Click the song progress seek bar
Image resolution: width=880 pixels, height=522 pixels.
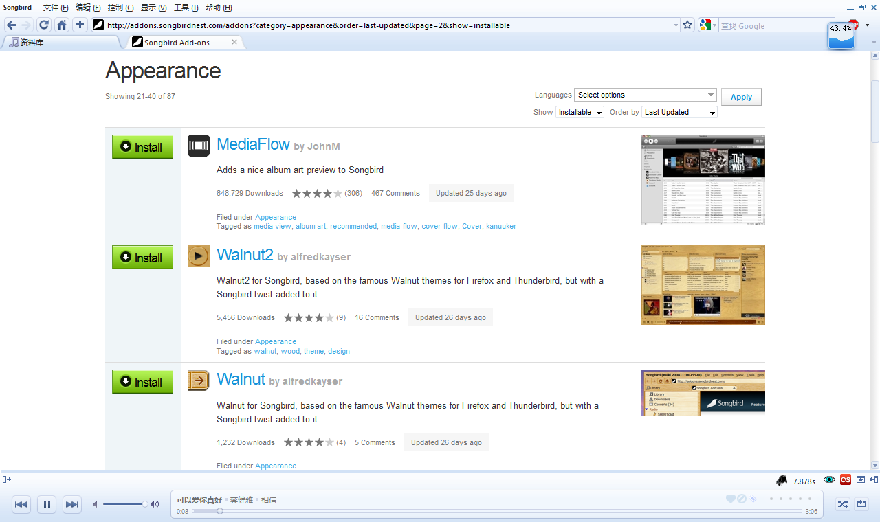coord(496,511)
